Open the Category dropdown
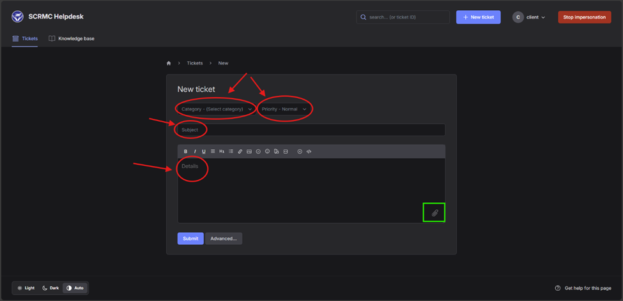Viewport: 623px width, 301px height. pyautogui.click(x=217, y=109)
